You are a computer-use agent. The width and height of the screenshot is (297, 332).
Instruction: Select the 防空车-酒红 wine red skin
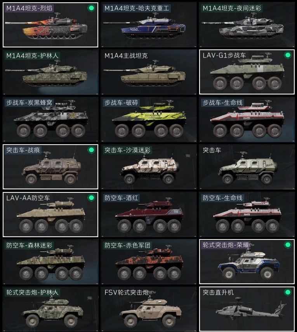[149, 214]
